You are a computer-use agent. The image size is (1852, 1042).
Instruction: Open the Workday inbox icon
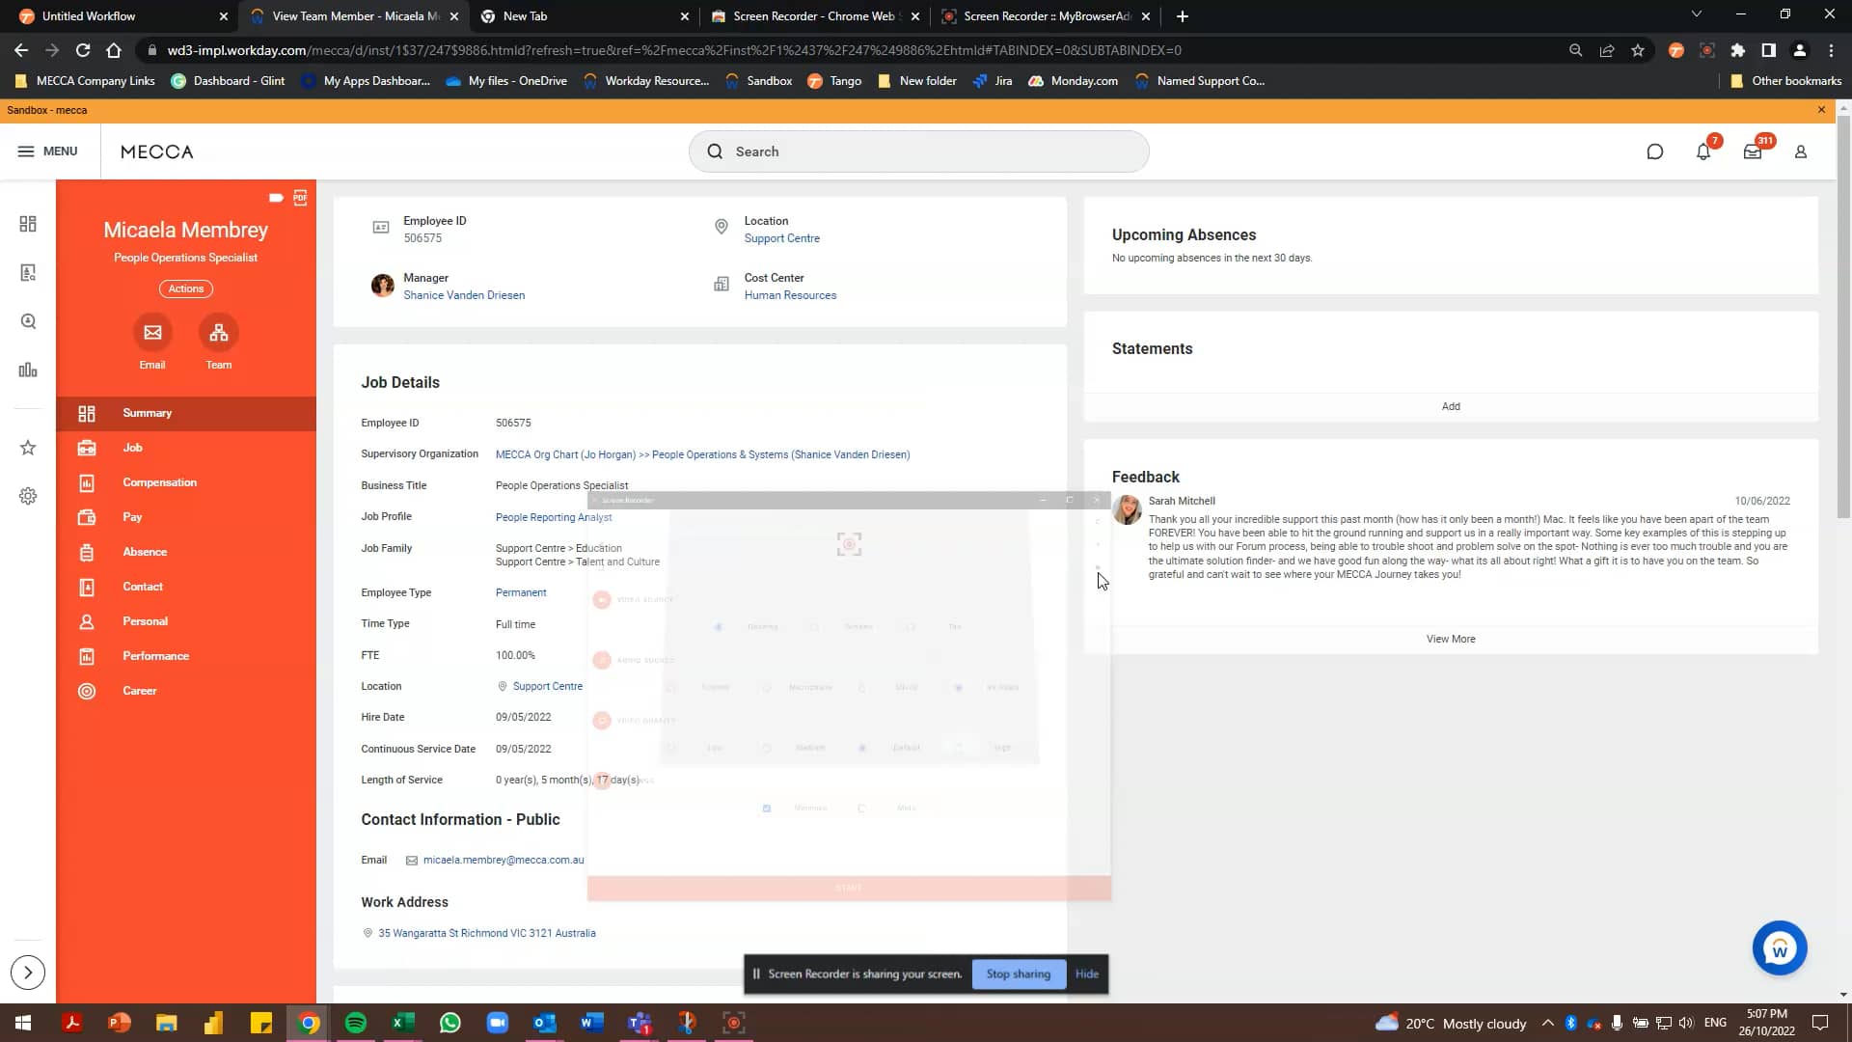[1753, 151]
